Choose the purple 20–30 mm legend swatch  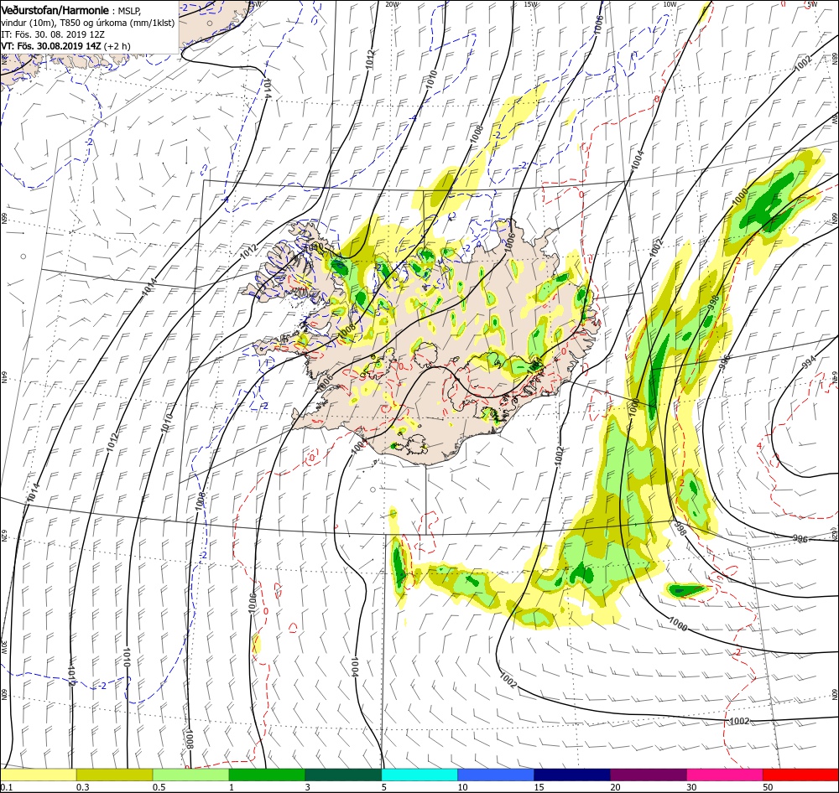[x=648, y=775]
